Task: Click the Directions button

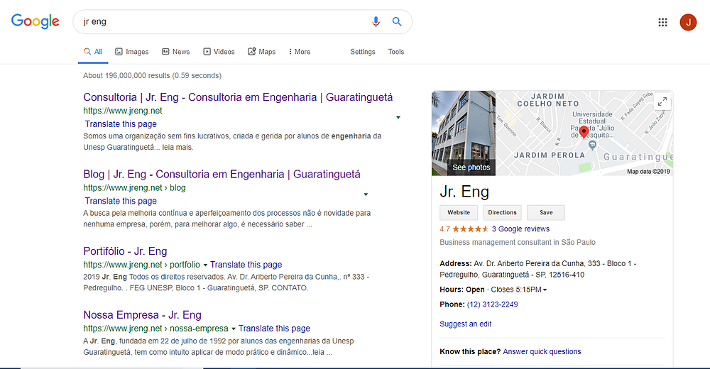Action: click(502, 212)
